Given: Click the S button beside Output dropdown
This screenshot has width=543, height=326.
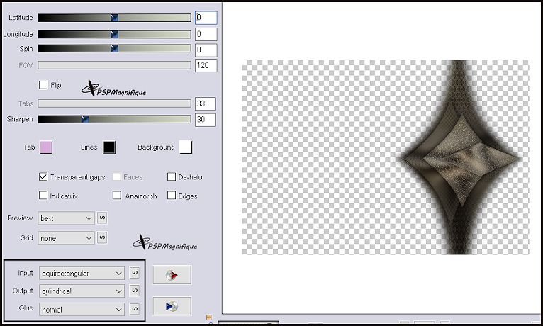Looking at the screenshot, I should point(135,291).
